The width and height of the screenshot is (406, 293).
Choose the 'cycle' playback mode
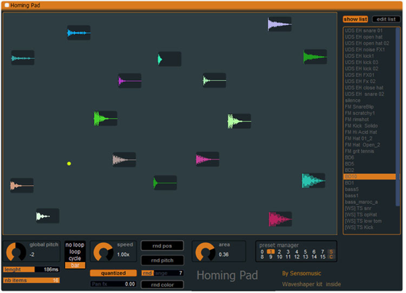pos(75,259)
